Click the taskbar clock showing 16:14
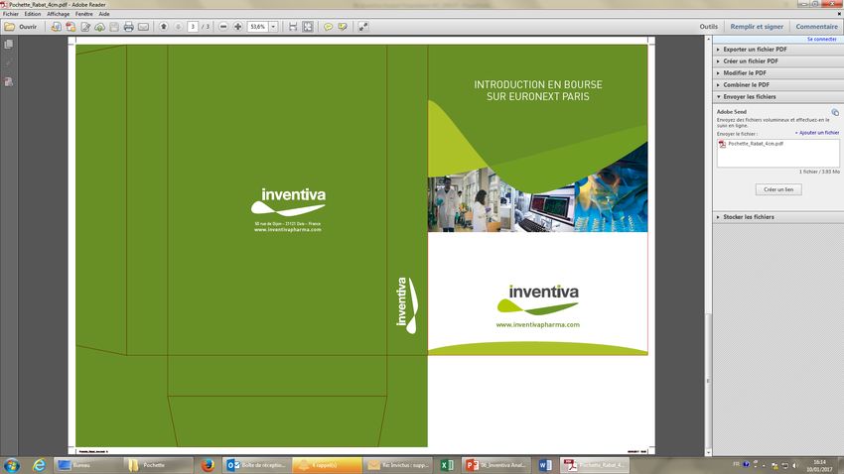The image size is (844, 474). coord(819,465)
